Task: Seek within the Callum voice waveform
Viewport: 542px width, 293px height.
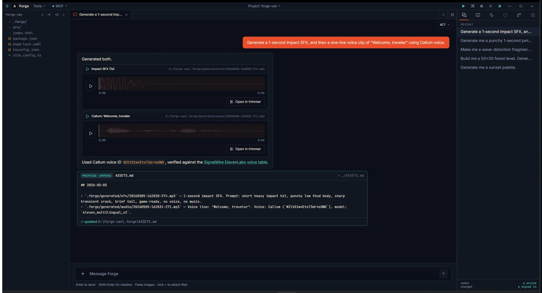Action: click(x=181, y=131)
